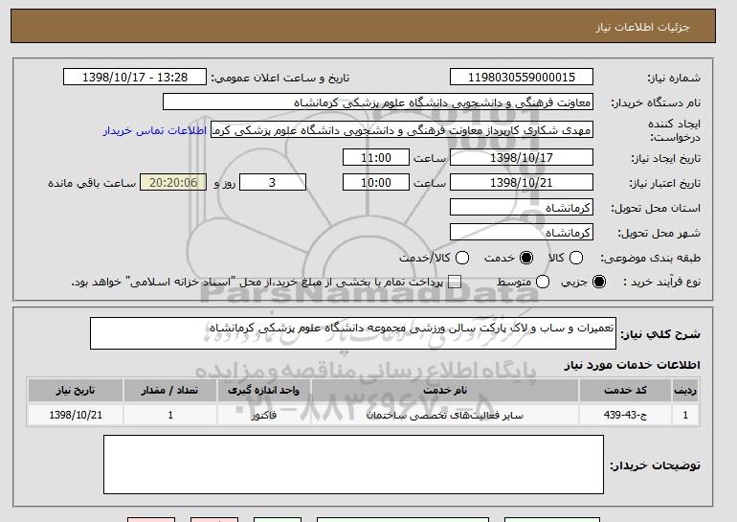Image resolution: width=737 pixels, height=522 pixels.
Task: Click the توضیحات خریدار text area
Action: click(353, 465)
